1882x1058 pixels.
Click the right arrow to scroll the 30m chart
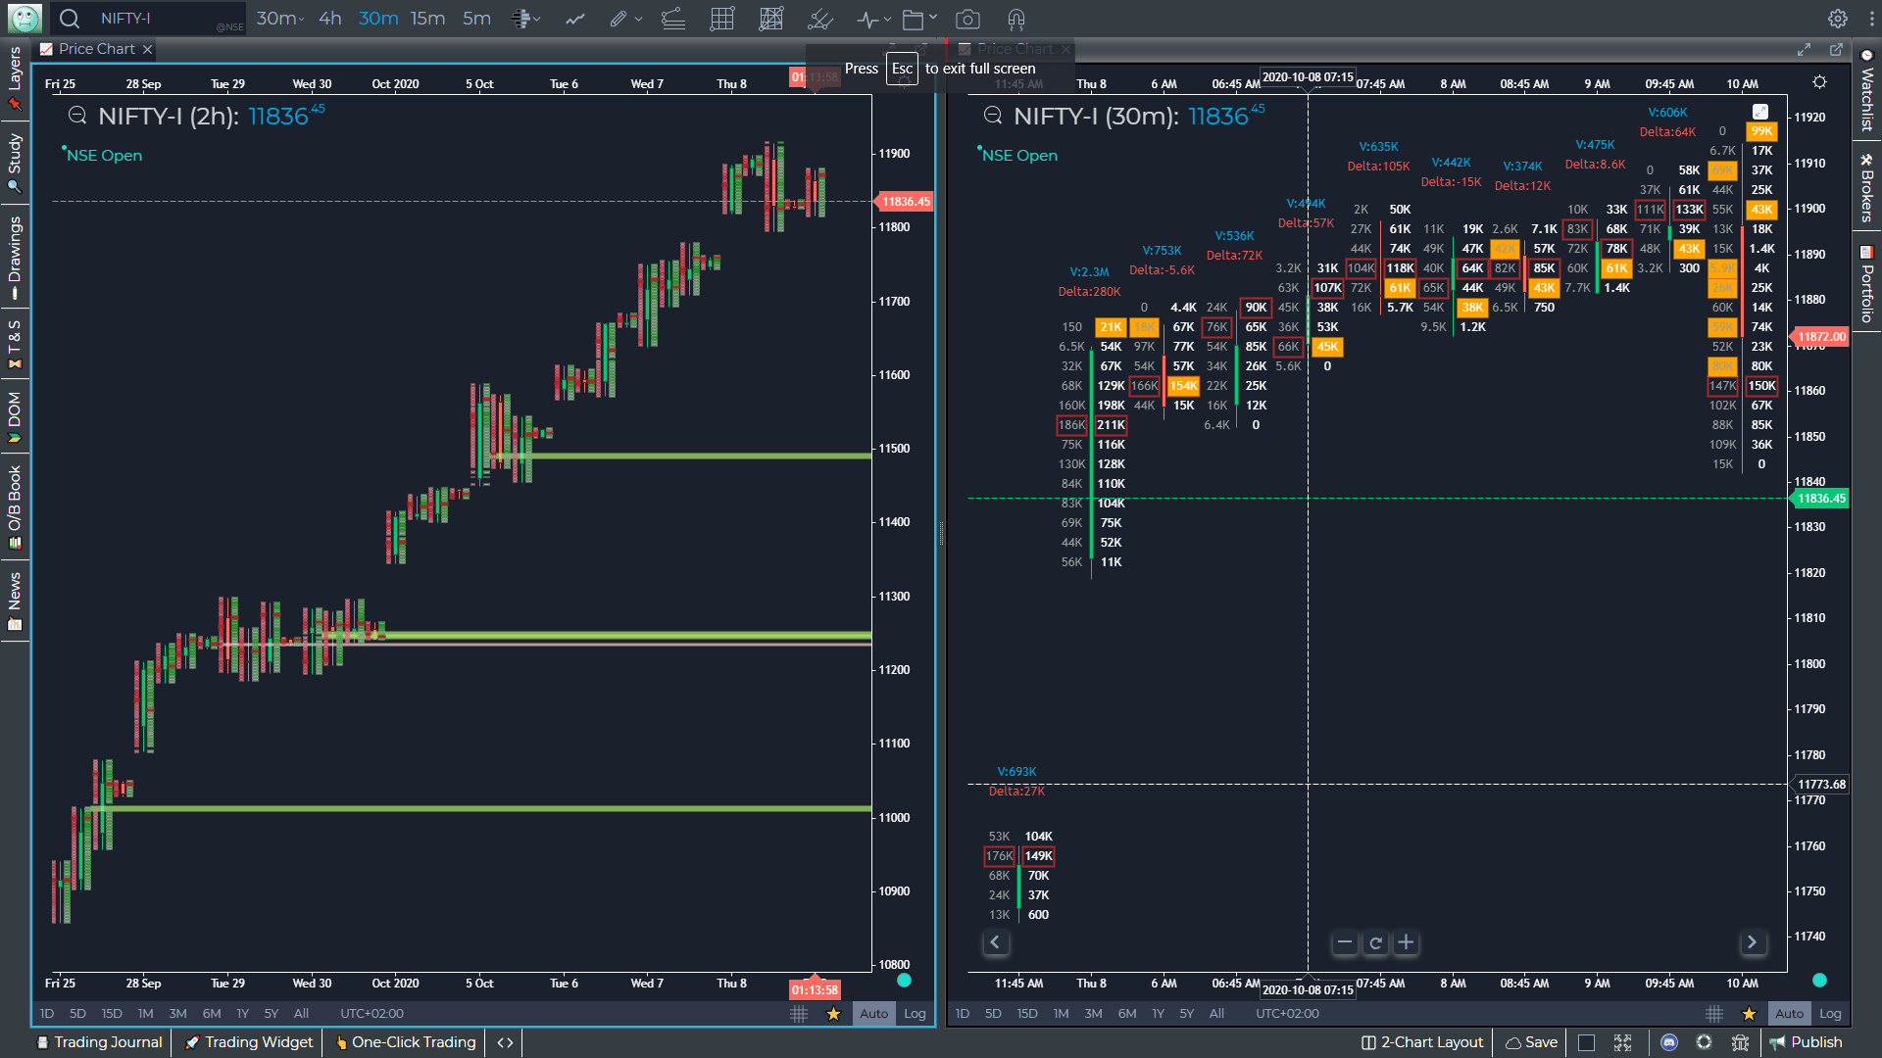click(1753, 942)
